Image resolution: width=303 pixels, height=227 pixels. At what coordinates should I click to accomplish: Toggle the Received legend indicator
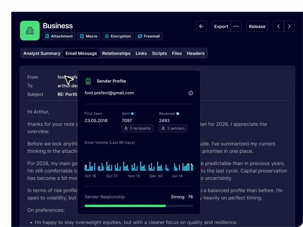[x=178, y=114]
